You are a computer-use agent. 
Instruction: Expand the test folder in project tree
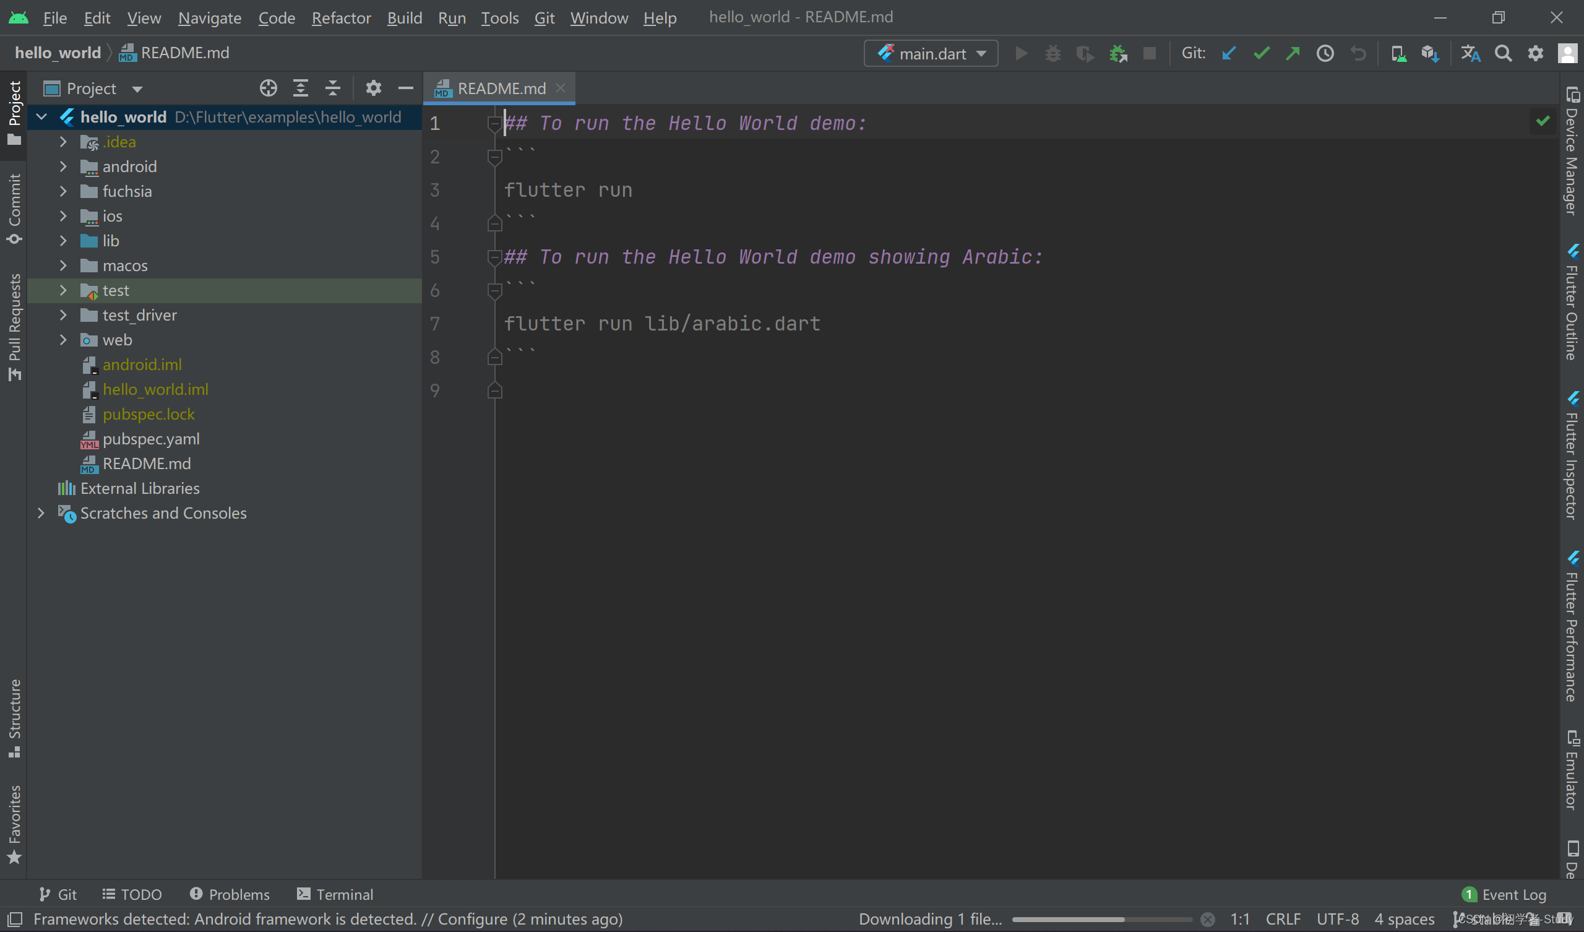tap(62, 291)
